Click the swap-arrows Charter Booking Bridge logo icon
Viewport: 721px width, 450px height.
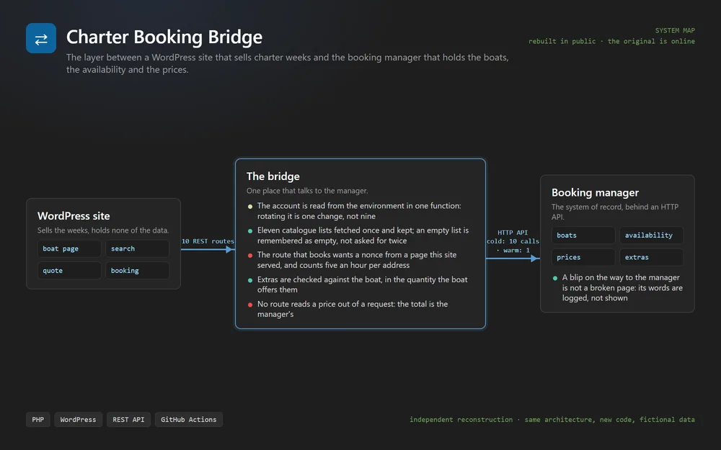point(41,38)
